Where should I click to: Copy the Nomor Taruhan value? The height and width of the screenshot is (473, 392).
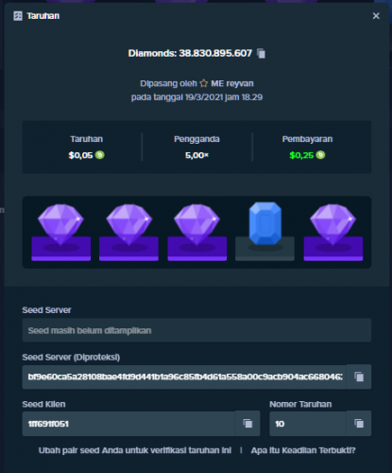[359, 424]
